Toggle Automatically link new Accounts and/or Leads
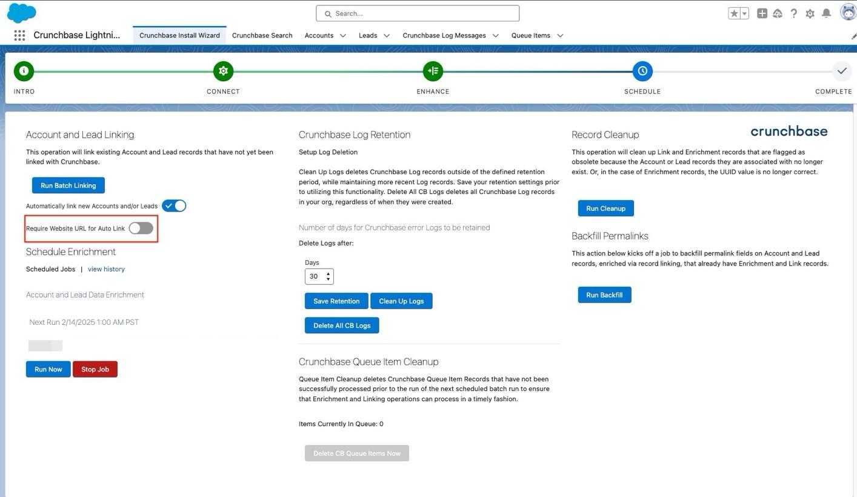Image resolution: width=857 pixels, height=497 pixels. pyautogui.click(x=174, y=206)
